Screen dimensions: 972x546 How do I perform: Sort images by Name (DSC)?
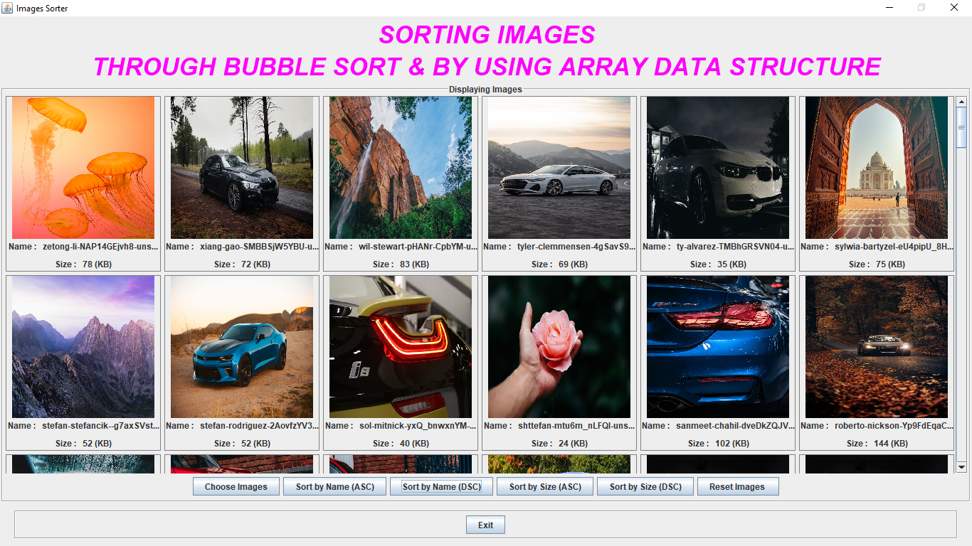[x=441, y=486]
